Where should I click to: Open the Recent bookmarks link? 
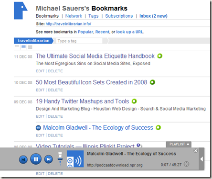pos(102,32)
